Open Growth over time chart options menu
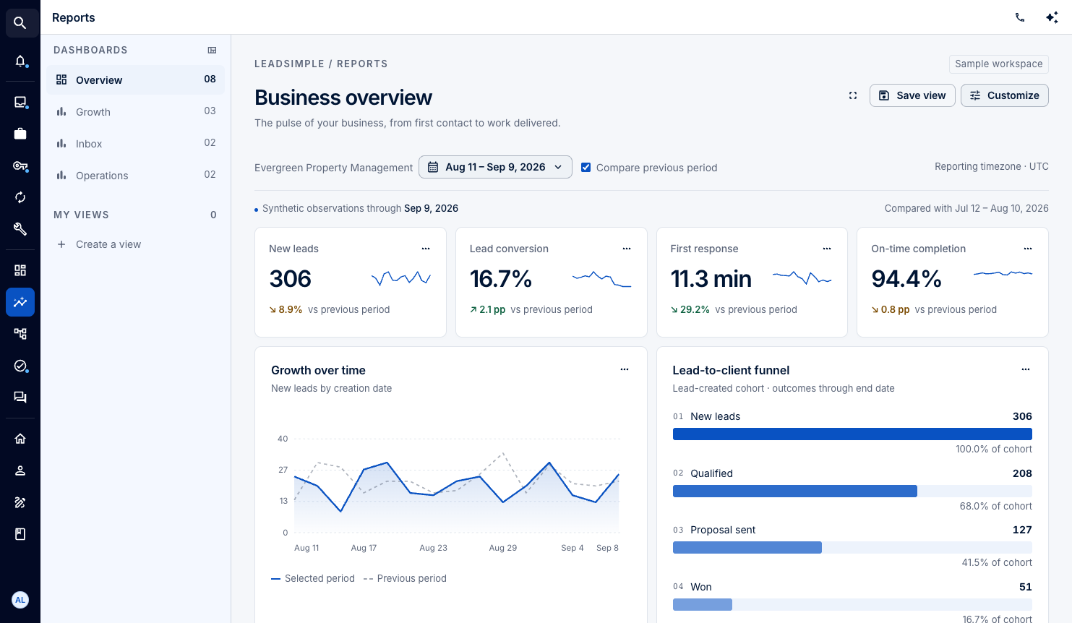Viewport: 1072px width, 623px height. [x=625, y=369]
